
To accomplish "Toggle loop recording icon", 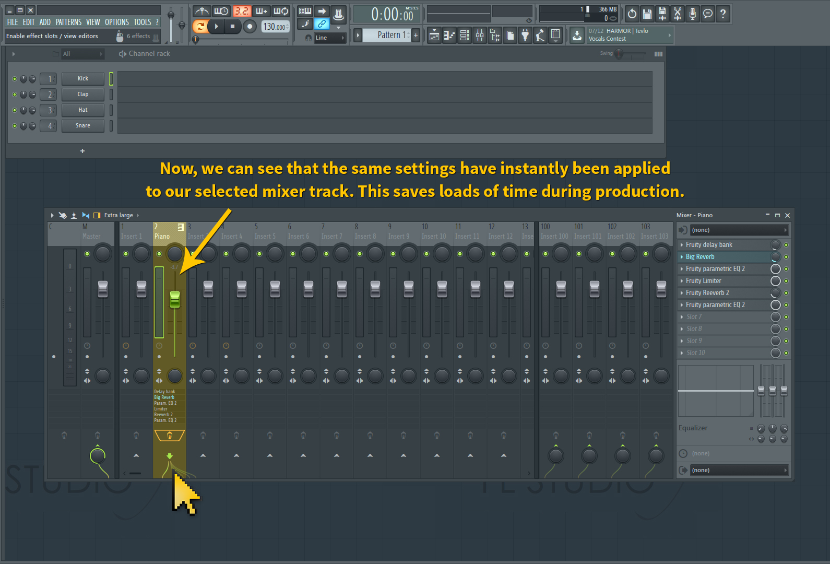I will pyautogui.click(x=281, y=11).
